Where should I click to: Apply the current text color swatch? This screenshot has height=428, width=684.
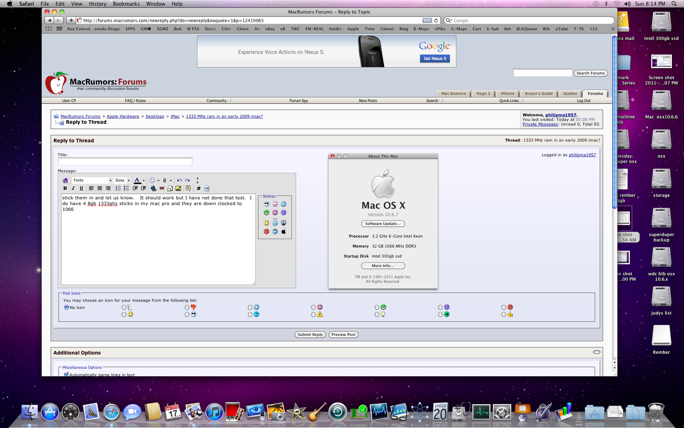(138, 180)
